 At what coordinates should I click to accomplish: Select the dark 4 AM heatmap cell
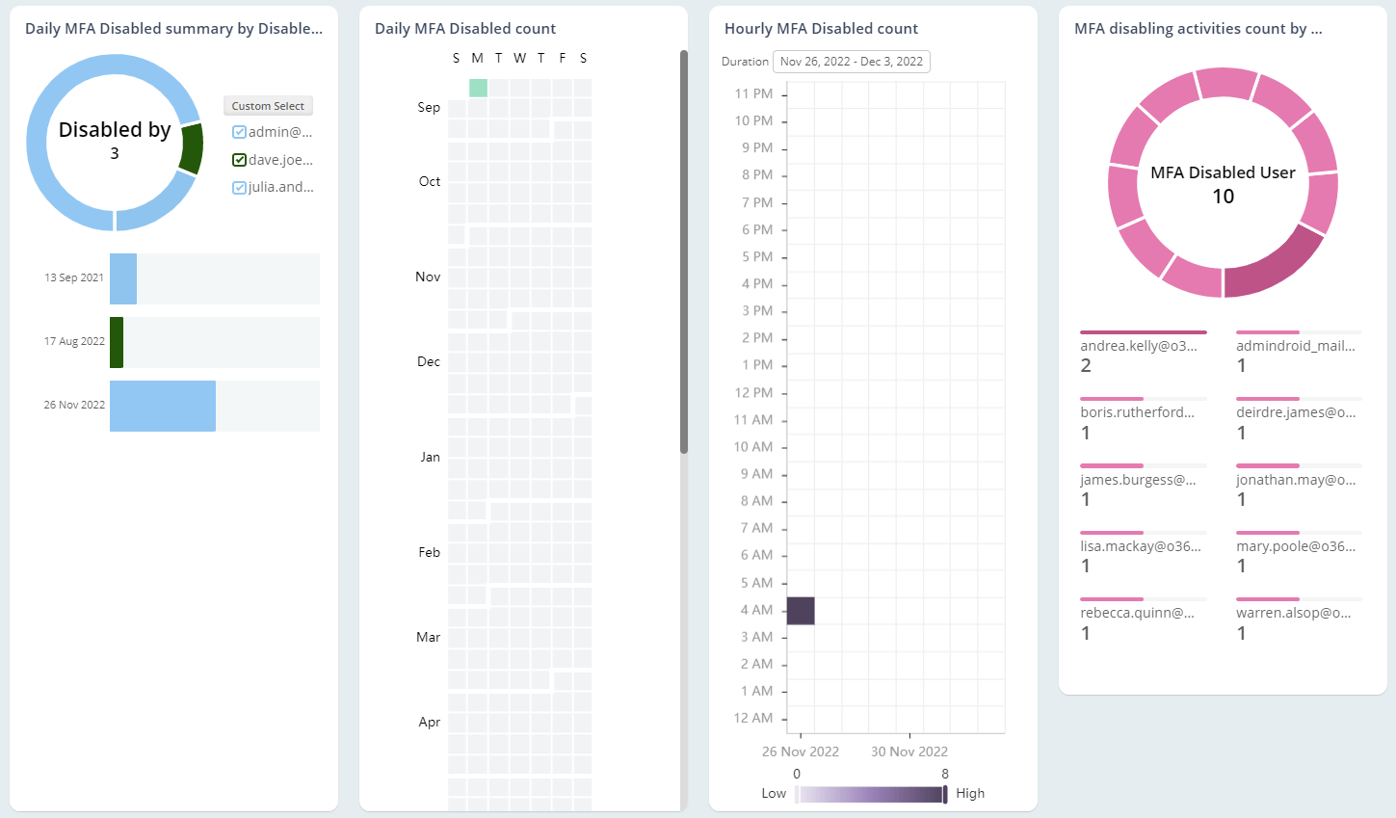pos(801,611)
